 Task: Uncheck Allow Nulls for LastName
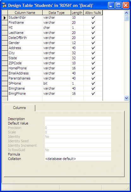(x=93, y=33)
